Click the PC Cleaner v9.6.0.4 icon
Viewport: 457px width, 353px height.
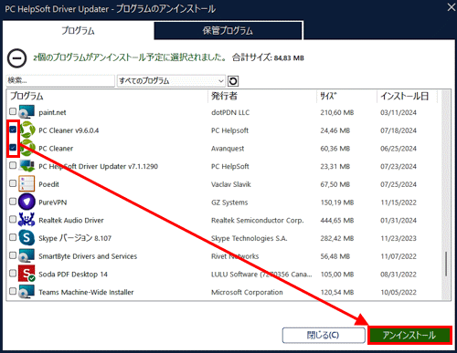pyautogui.click(x=27, y=130)
